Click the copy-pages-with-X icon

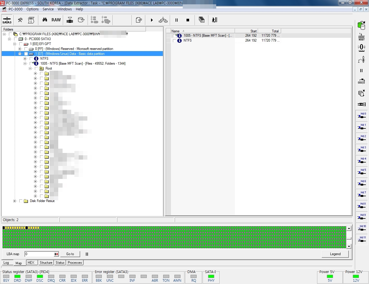point(362,93)
